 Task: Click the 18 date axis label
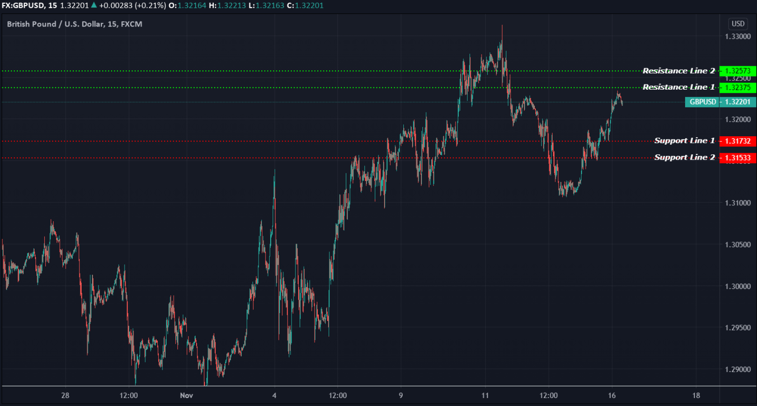[x=696, y=396]
